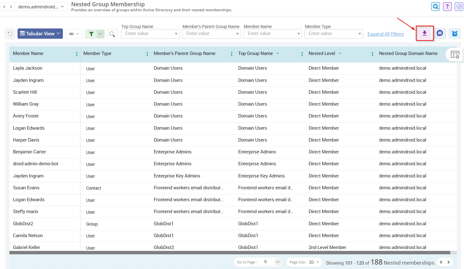
Task: Click the Expand All Filters link
Action: (x=385, y=34)
